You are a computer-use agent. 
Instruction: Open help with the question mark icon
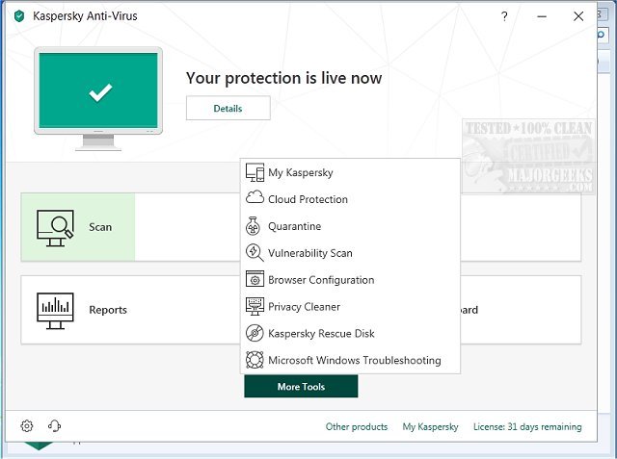[504, 16]
